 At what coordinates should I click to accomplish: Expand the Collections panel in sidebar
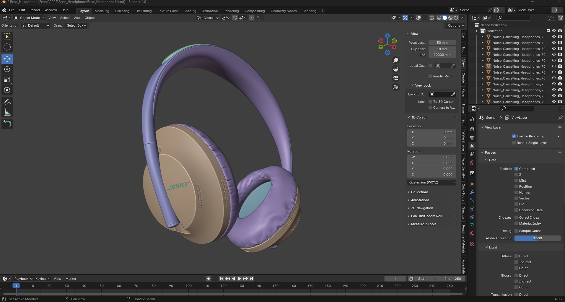[419, 192]
